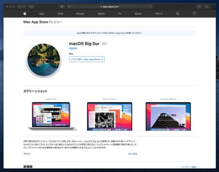Image resolution: width=219 pixels, height=172 pixels.
Task: Click the 新機能 section heading
Action: pos(28,167)
